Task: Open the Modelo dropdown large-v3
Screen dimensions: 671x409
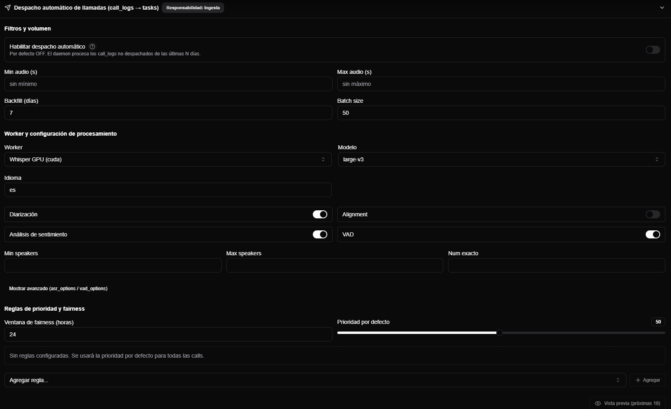Action: pos(502,159)
